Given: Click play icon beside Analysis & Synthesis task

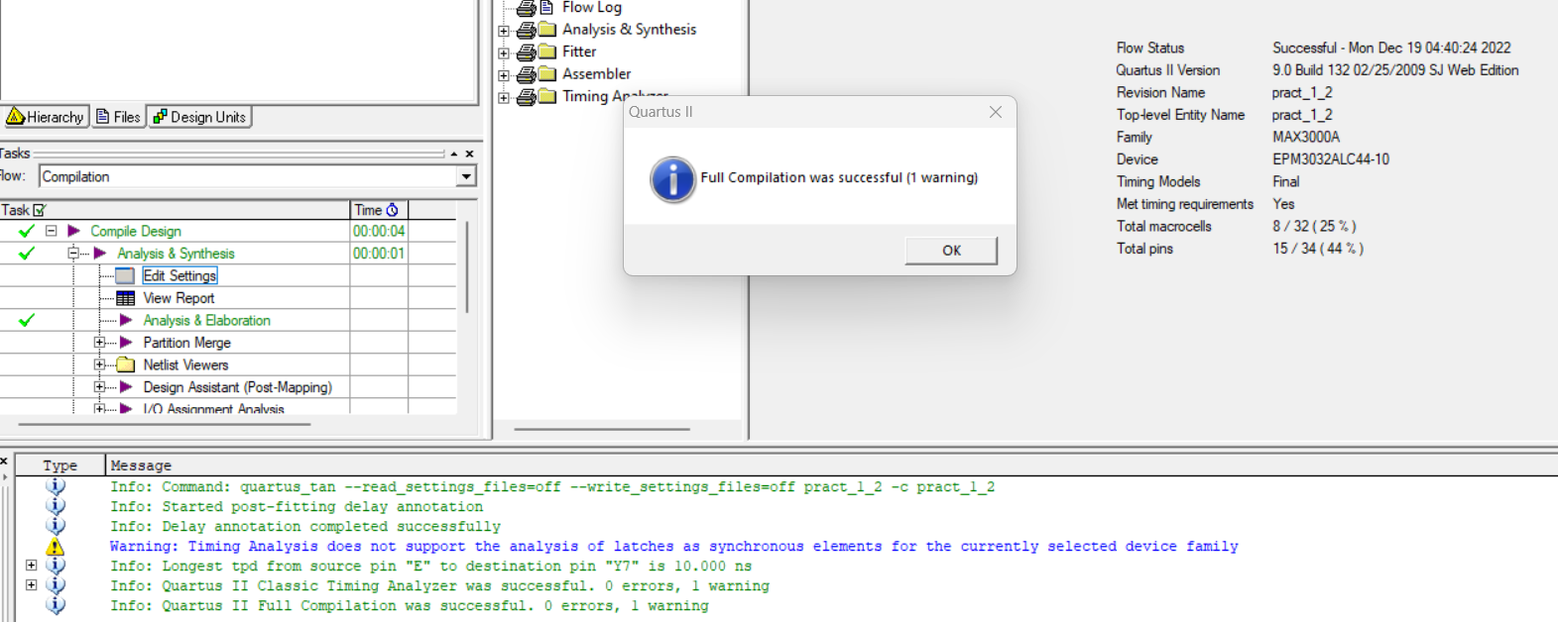Looking at the screenshot, I should [99, 254].
